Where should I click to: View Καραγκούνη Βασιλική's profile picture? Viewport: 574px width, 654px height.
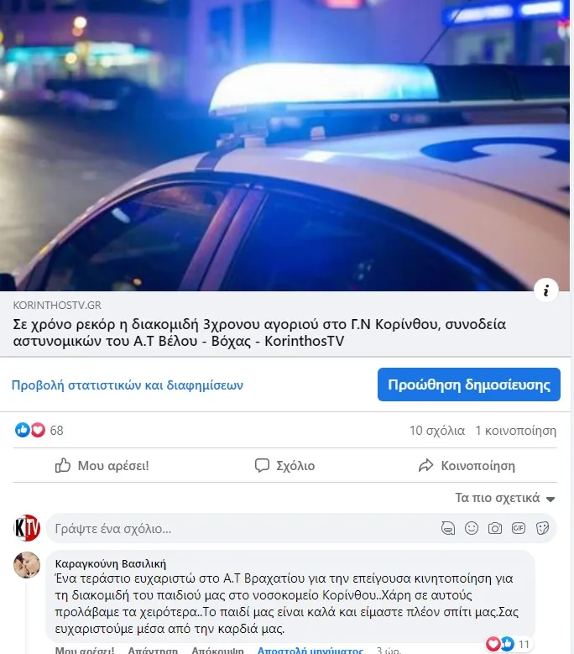tap(27, 565)
